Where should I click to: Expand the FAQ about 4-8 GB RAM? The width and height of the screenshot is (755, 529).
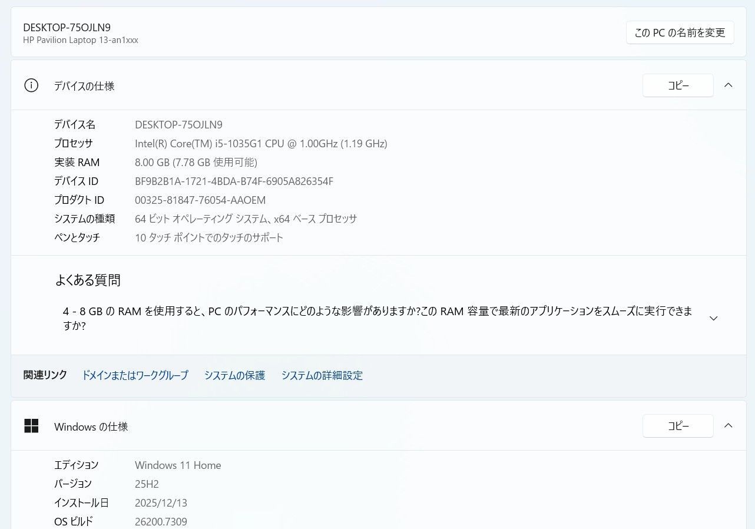pos(713,318)
